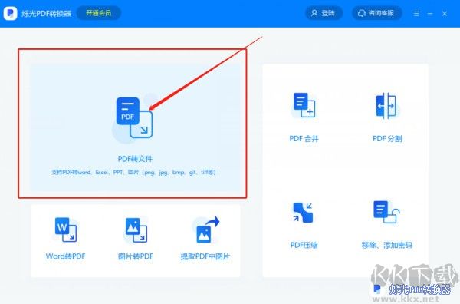Open the hamburger menu in title bar
The width and height of the screenshot is (460, 304).
(x=416, y=14)
